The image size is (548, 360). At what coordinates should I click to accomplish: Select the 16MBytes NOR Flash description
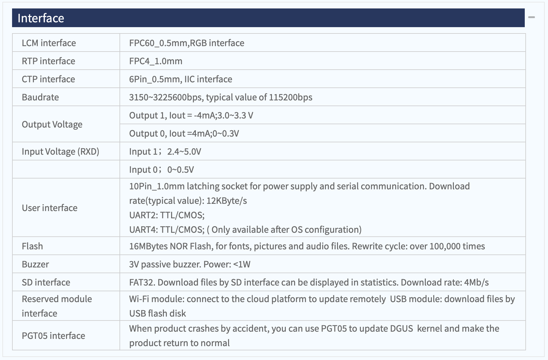pos(307,246)
